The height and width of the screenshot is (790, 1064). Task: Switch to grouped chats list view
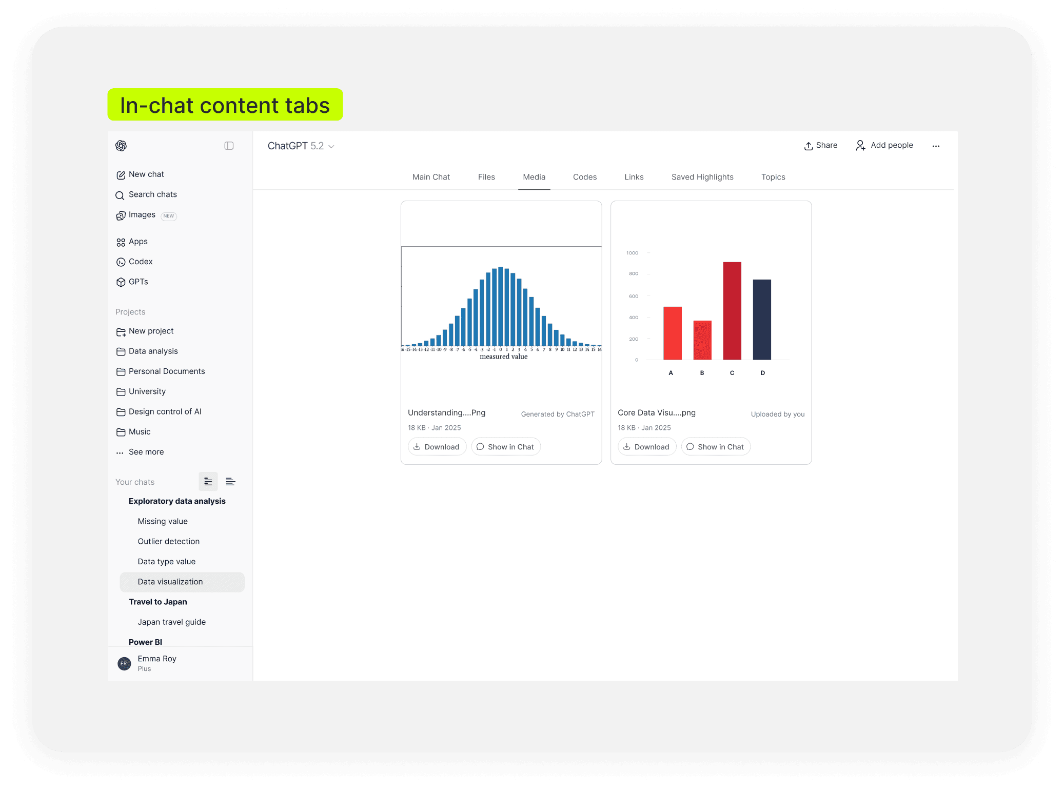click(x=208, y=482)
